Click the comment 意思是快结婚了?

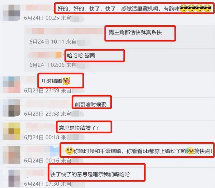tap(79, 128)
